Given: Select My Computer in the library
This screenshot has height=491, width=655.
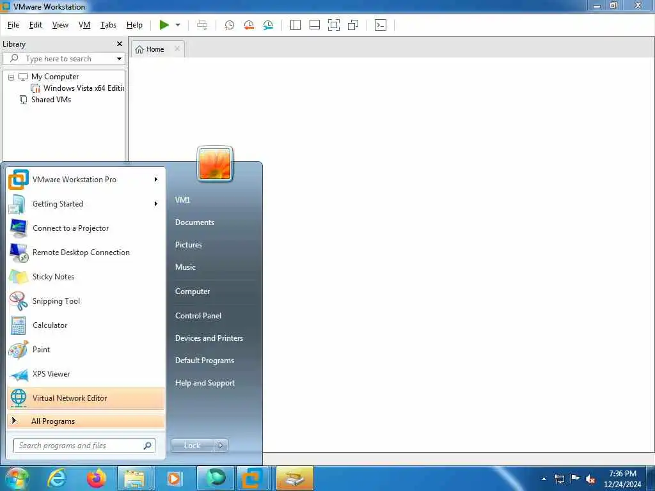Looking at the screenshot, I should tap(55, 77).
